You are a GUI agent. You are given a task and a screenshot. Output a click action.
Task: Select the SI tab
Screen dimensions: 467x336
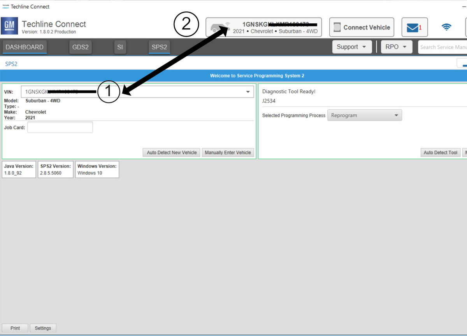120,47
